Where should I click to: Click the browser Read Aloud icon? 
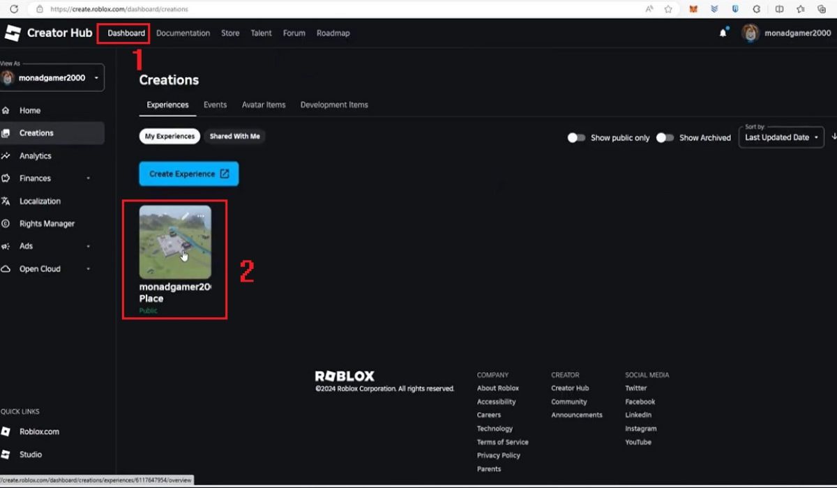[x=649, y=9]
